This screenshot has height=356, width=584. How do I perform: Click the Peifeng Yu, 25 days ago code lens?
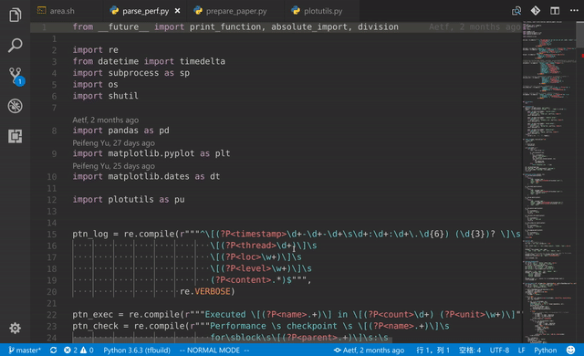coord(113,166)
